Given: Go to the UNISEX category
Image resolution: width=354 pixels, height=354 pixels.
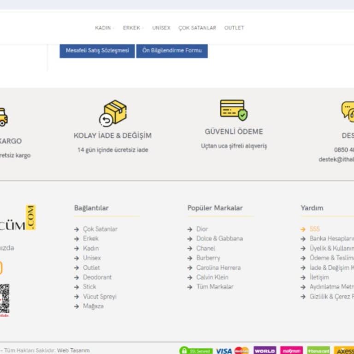Looking at the screenshot, I should [x=161, y=28].
